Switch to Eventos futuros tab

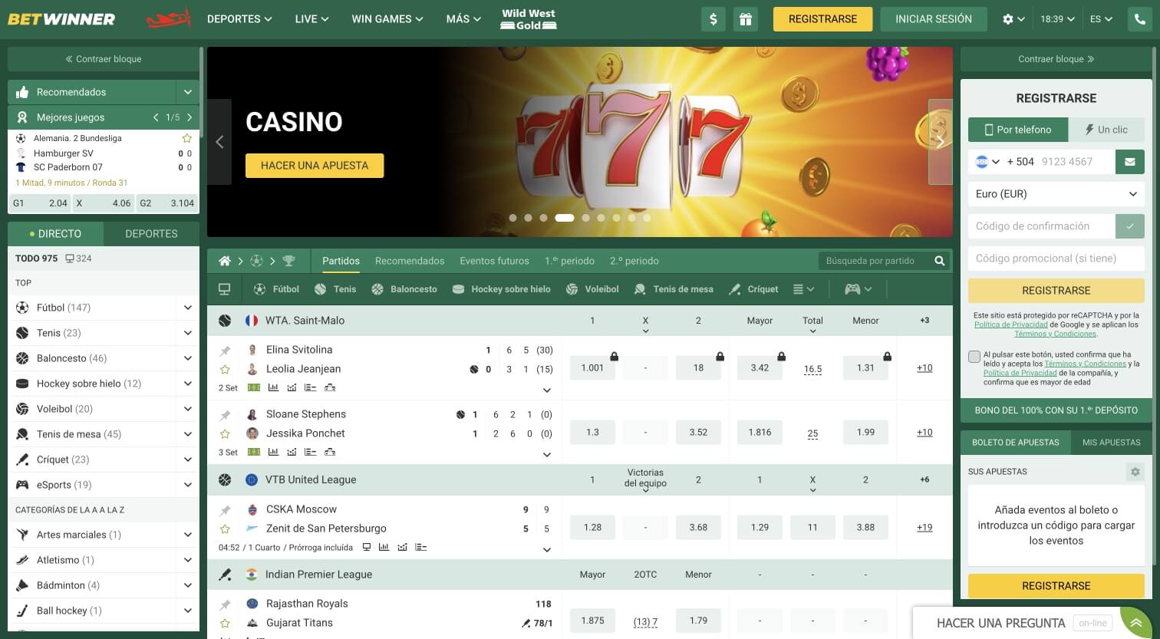pos(494,261)
